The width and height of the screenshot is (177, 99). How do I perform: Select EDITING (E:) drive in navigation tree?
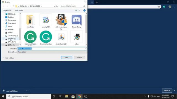click(11, 39)
